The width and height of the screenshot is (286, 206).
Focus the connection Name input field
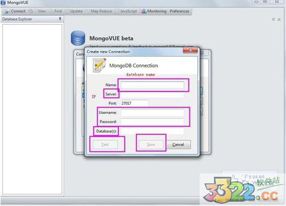click(152, 85)
